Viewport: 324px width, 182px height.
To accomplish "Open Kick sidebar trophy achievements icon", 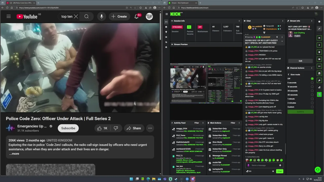I will tap(166, 32).
